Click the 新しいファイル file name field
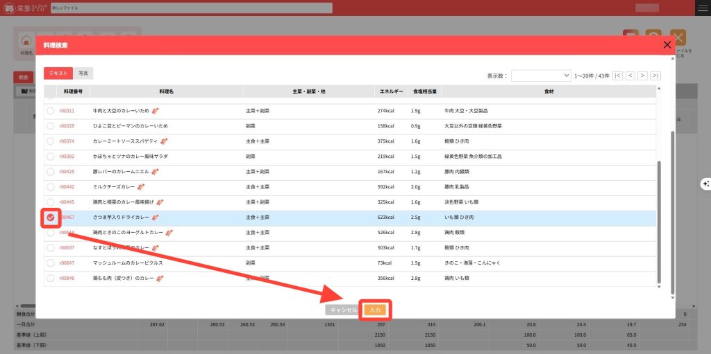Viewport: 711px width, 354px height. tap(191, 8)
